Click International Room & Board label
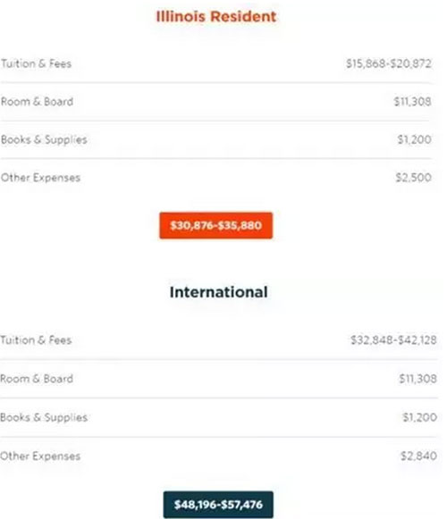The height and width of the screenshot is (519, 447). [x=37, y=379]
